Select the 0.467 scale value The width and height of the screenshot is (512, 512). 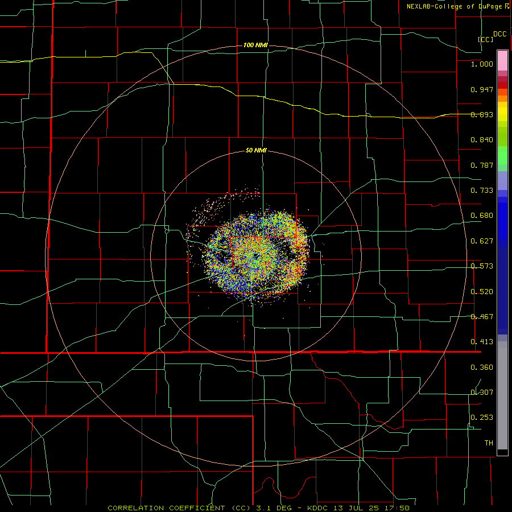(482, 317)
